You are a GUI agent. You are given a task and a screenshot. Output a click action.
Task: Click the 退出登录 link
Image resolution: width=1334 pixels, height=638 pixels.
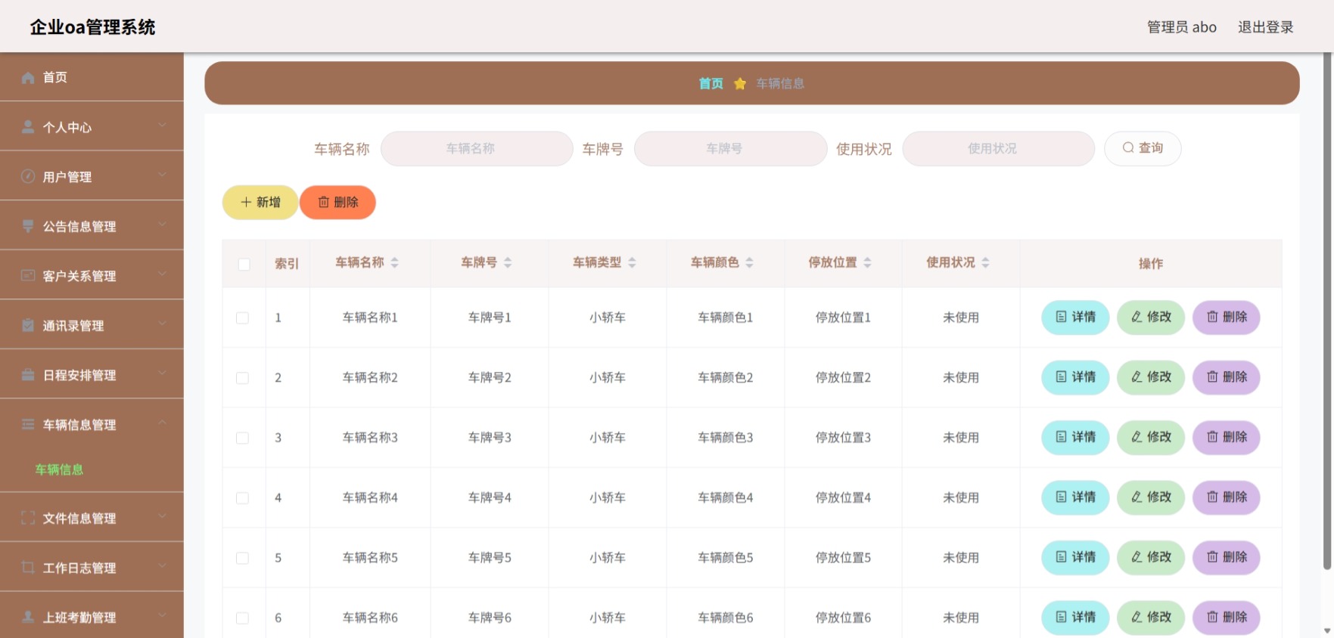[1265, 27]
